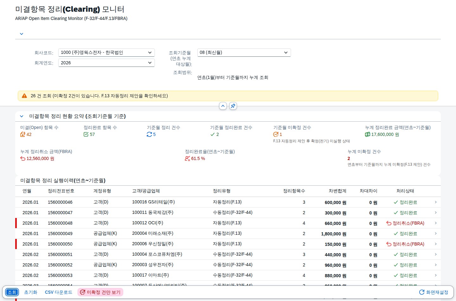Pin the header with the pin button
Screen dimensions: 456x301
(x=233, y=106)
